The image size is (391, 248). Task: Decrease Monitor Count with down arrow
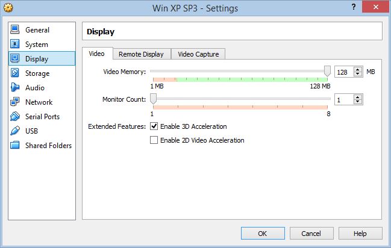tap(358, 102)
